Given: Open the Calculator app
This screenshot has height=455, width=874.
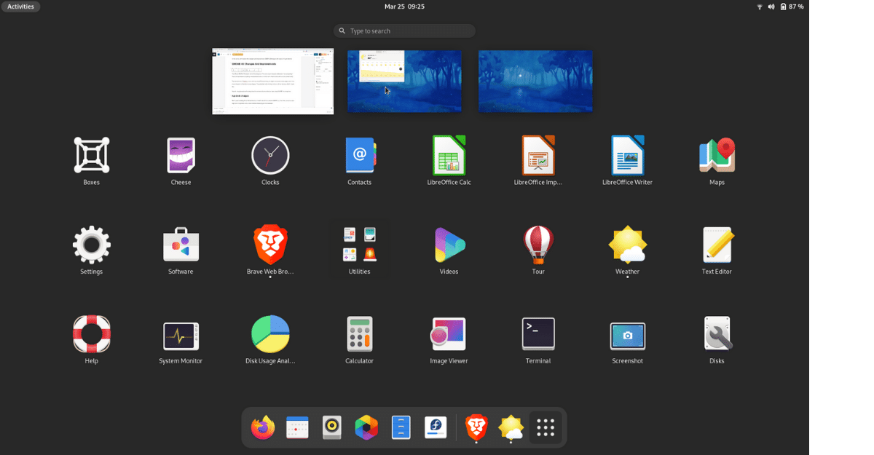Looking at the screenshot, I should point(359,333).
